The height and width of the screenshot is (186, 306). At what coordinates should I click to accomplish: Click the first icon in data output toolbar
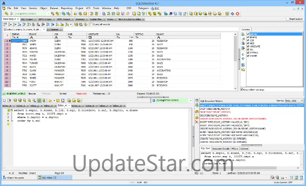pyautogui.click(x=5, y=24)
